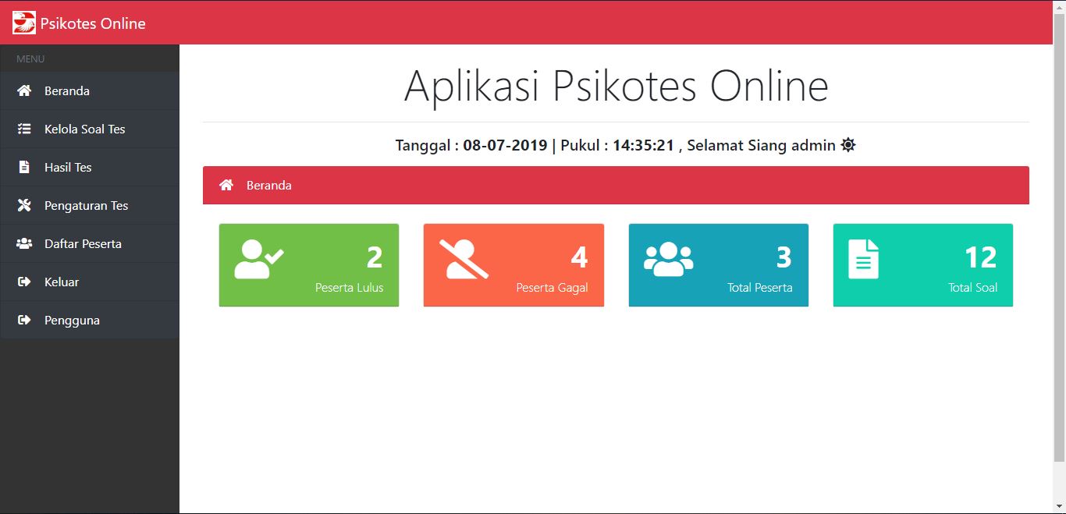The height and width of the screenshot is (514, 1066).
Task: Click the people icon beside Daftar Peserta
Action: click(23, 243)
